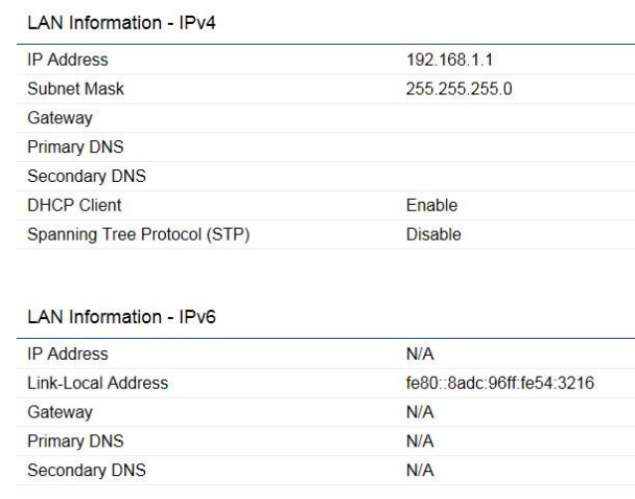Select the IPv6 Primary DNS N/A value
Viewport: 635px width, 499px height.
click(x=420, y=441)
